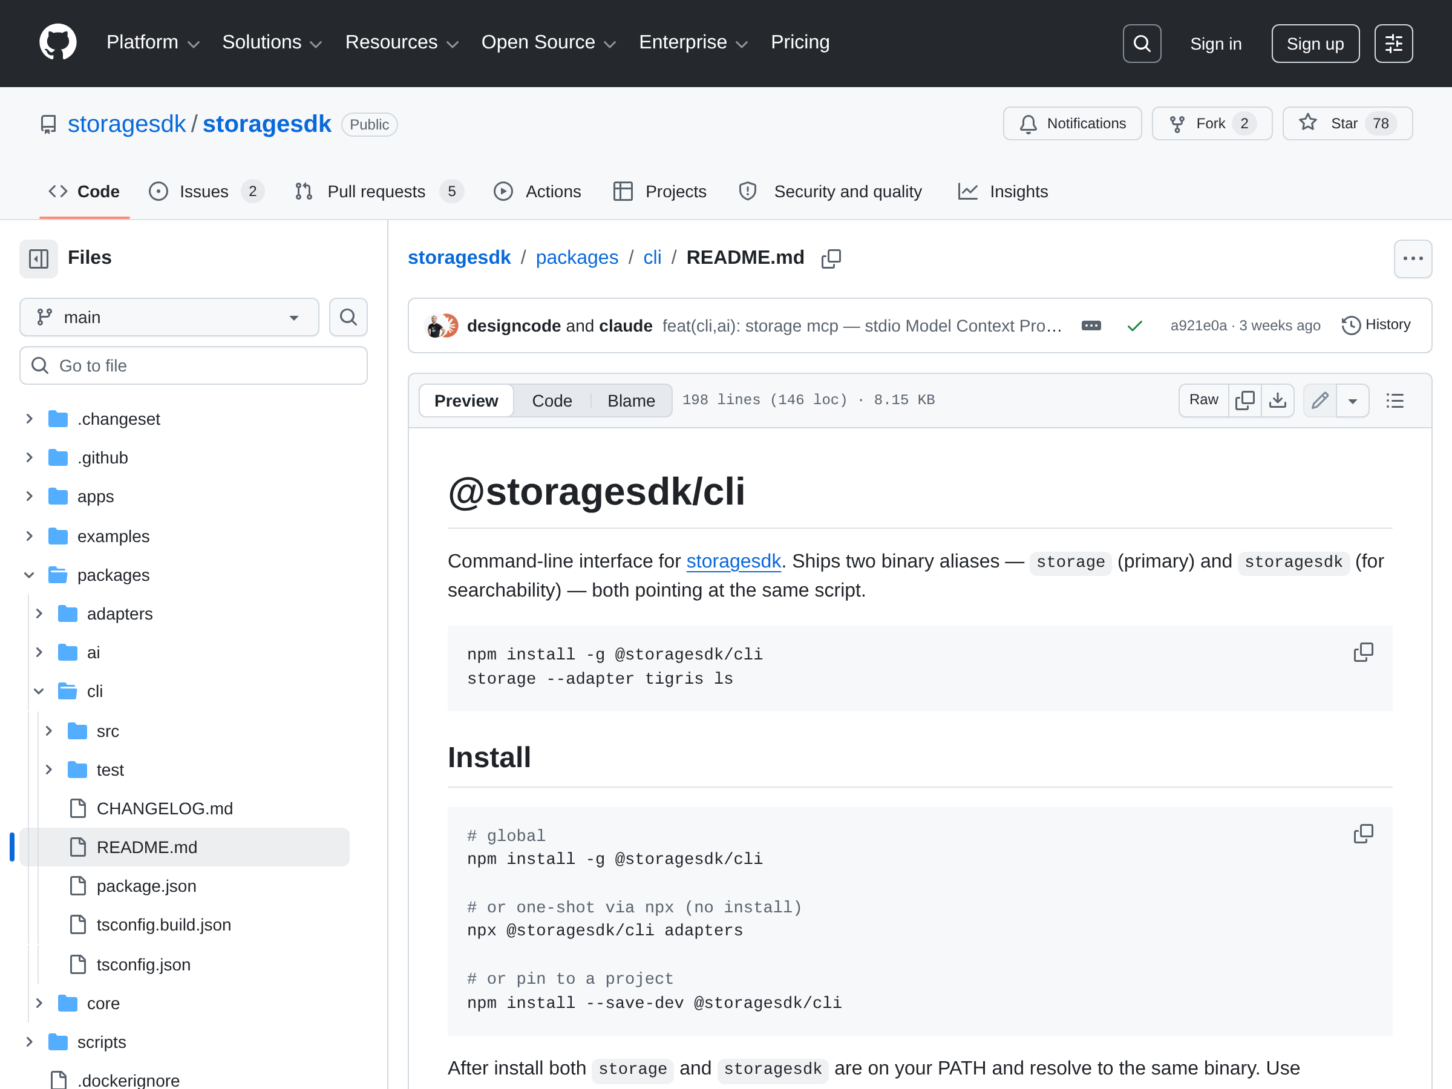
Task: Expand the .changeset folder
Action: tap(29, 419)
